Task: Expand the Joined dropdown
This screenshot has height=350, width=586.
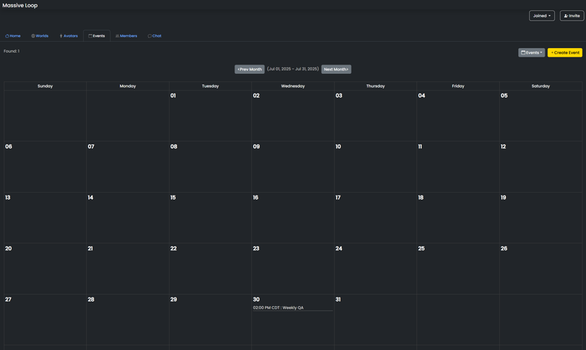Action: [542, 16]
